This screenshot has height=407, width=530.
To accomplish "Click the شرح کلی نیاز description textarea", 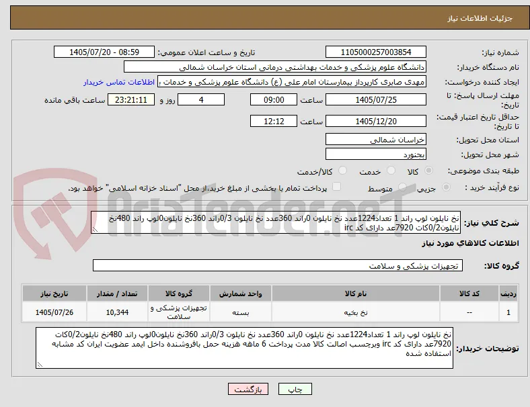I will 276,223.
